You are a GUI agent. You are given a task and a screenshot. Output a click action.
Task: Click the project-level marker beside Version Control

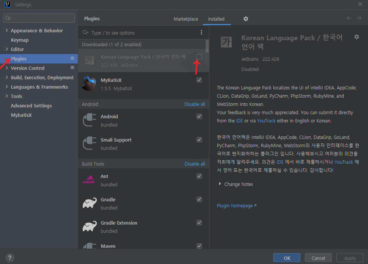72,68
